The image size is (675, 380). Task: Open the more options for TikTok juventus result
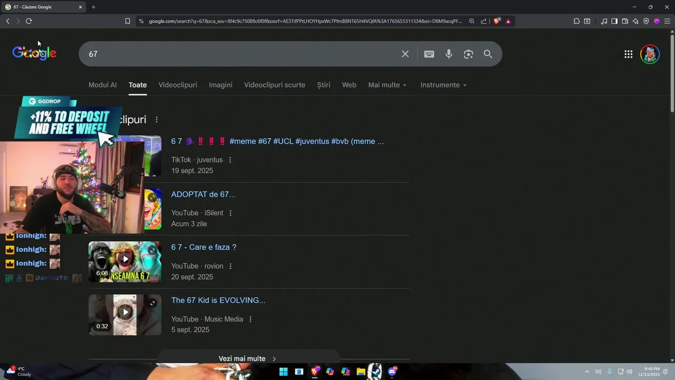coord(230,160)
